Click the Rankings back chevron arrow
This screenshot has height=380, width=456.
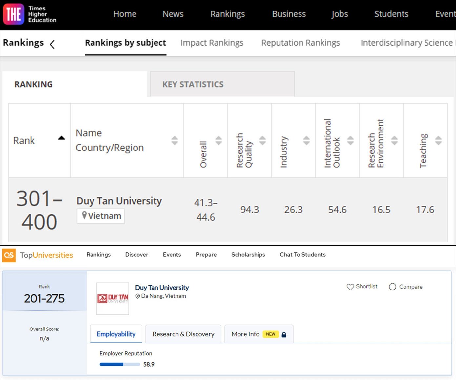click(52, 44)
